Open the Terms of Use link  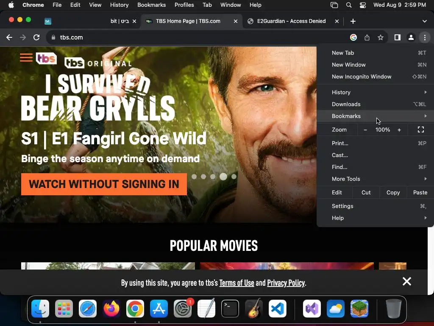tap(236, 283)
